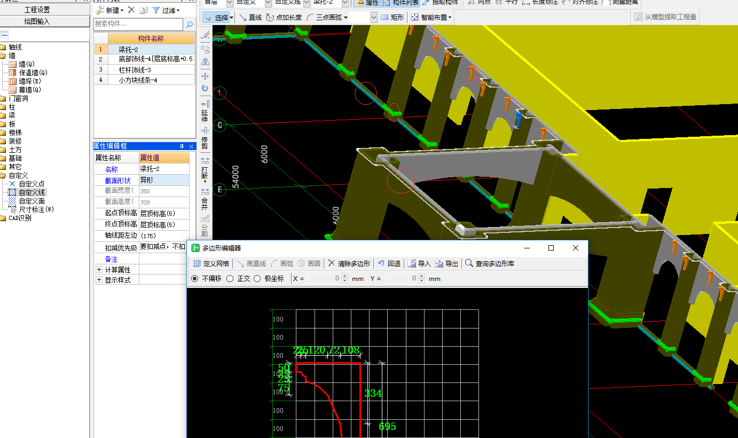Viewport: 738px width, 438px height.
Task: Click the Y coordinate input field
Action: [x=401, y=278]
